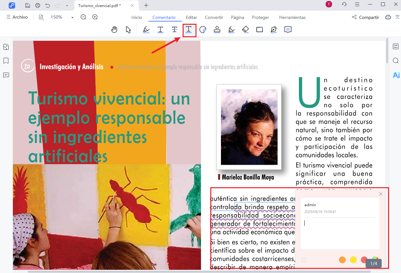This screenshot has width=401, height=273.
Task: Open the AI assistant sidebar panel
Action: click(x=396, y=75)
